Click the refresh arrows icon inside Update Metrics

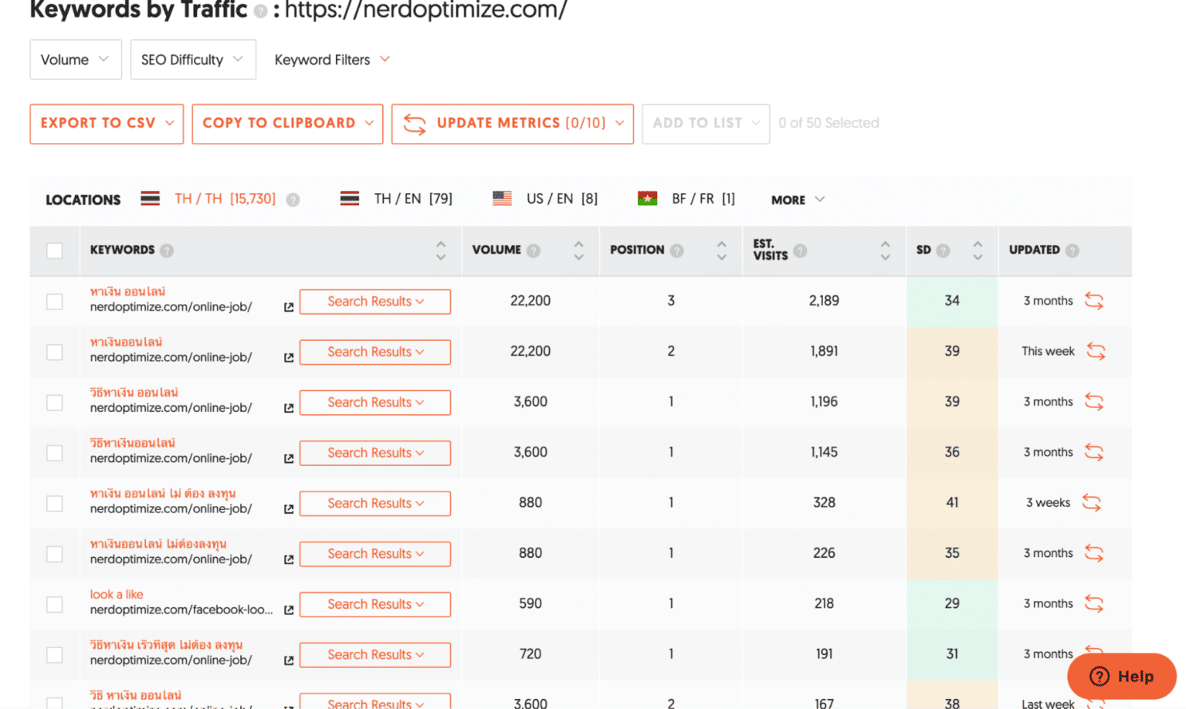coord(415,123)
